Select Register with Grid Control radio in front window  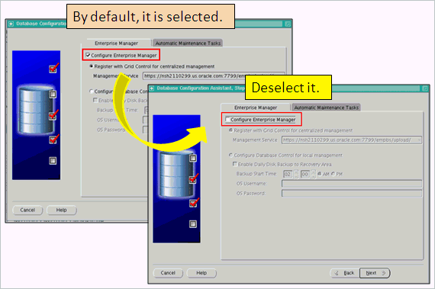(x=230, y=130)
